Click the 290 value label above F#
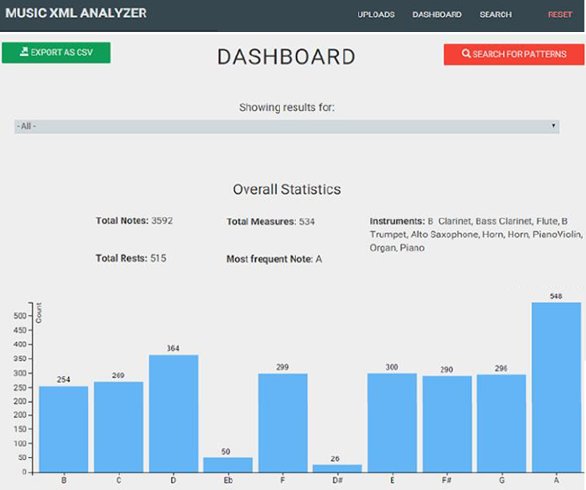The width and height of the screenshot is (586, 490). pyautogui.click(x=447, y=369)
